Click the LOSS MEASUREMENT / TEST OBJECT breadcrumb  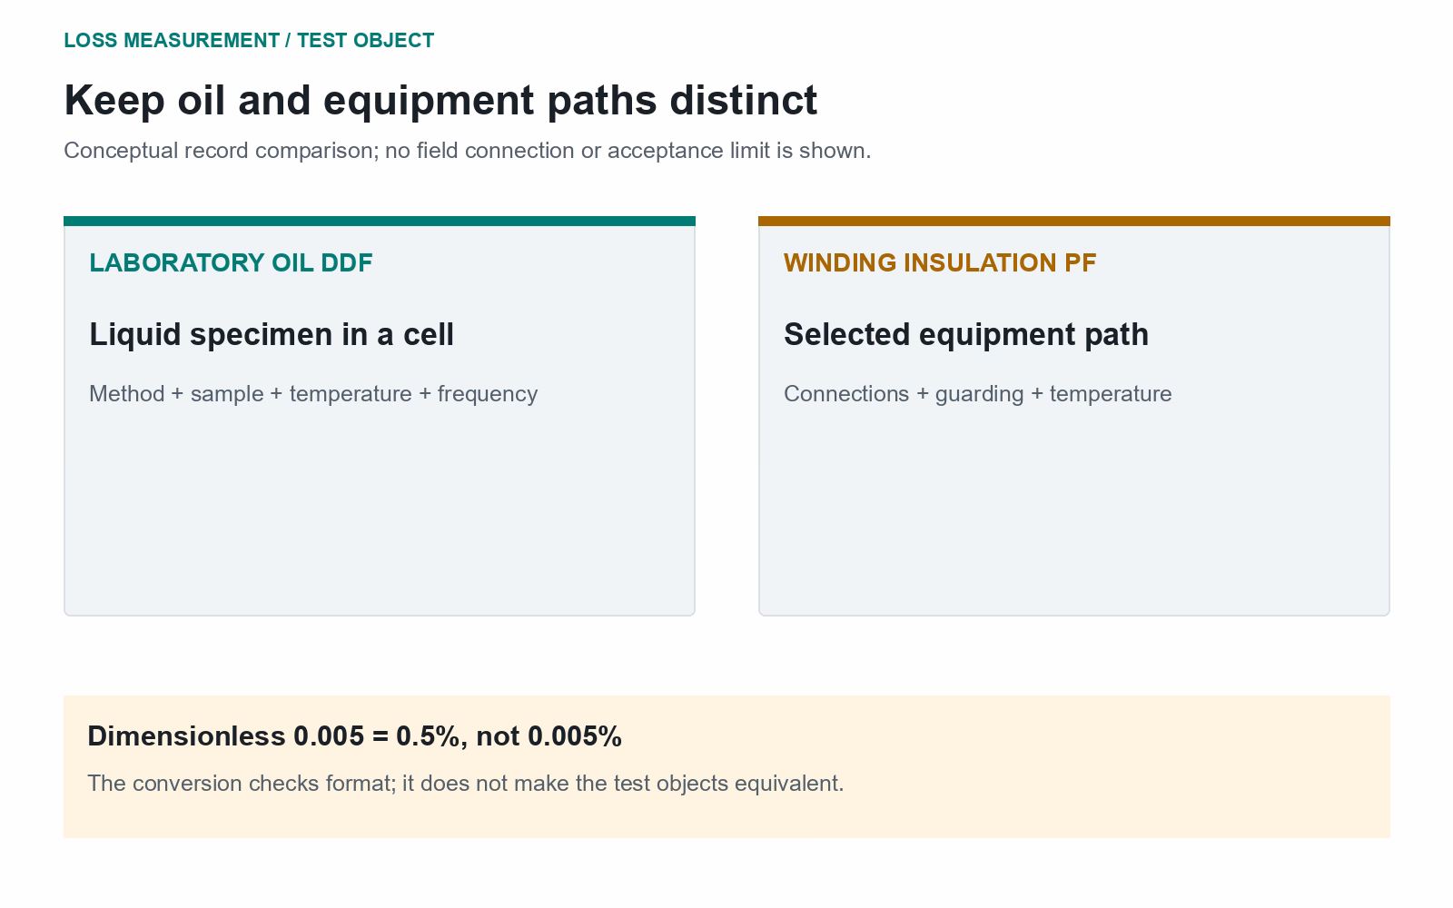coord(249,41)
